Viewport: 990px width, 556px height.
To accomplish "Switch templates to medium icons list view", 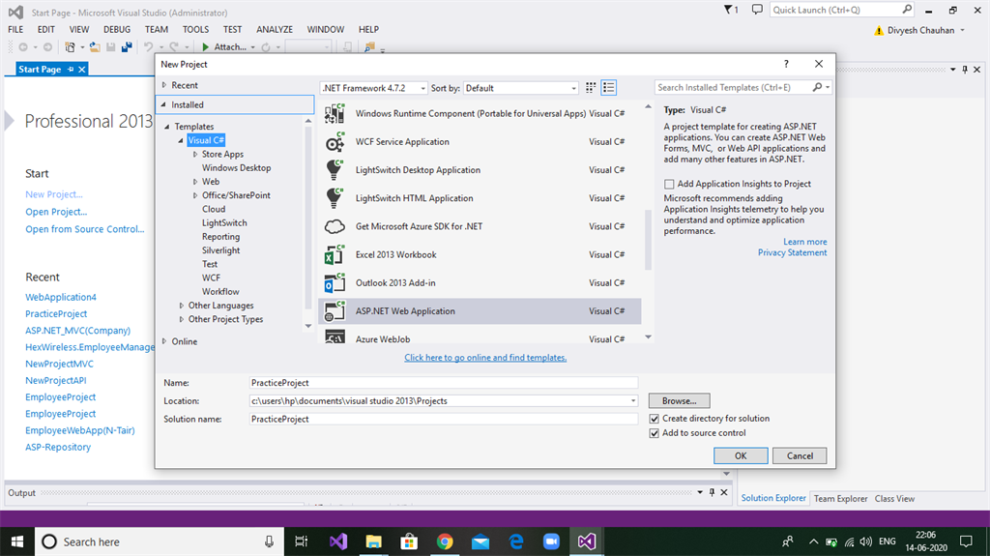I will click(609, 88).
